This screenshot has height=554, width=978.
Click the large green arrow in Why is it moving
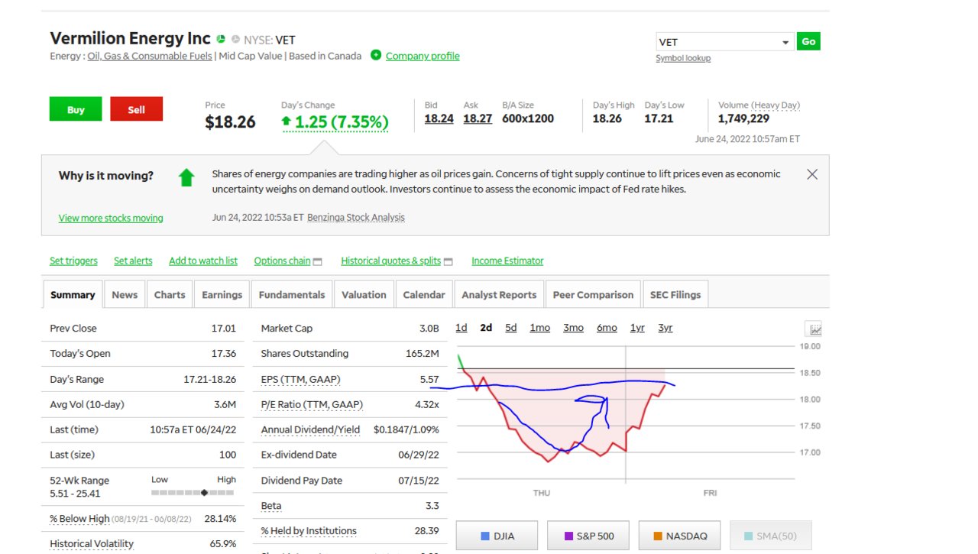point(186,177)
